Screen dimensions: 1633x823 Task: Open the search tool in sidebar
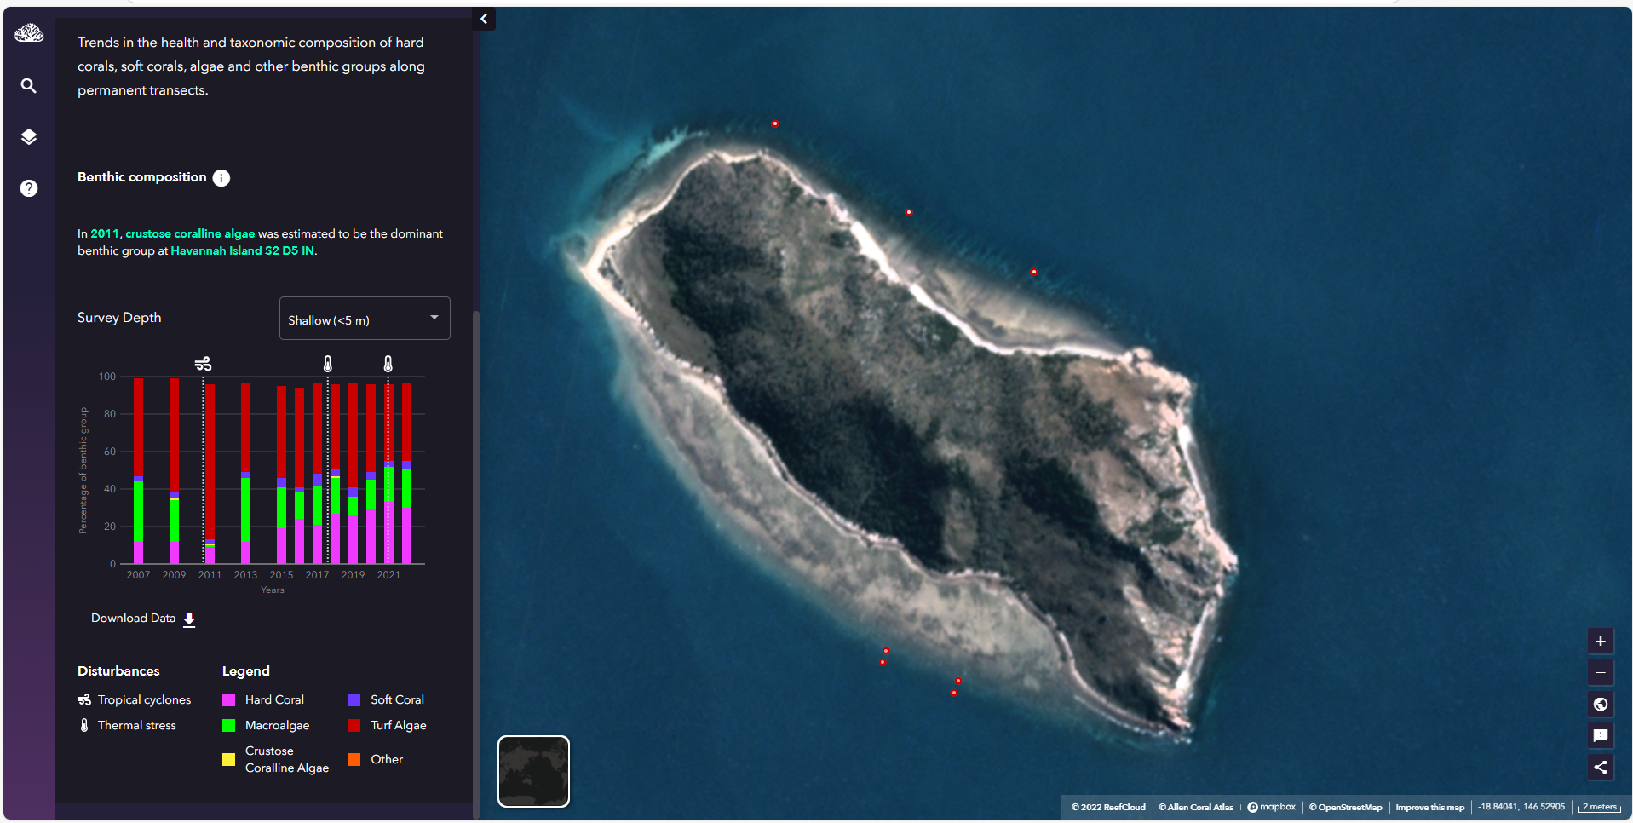tap(29, 86)
